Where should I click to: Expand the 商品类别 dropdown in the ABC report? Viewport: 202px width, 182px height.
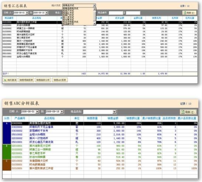(114, 112)
